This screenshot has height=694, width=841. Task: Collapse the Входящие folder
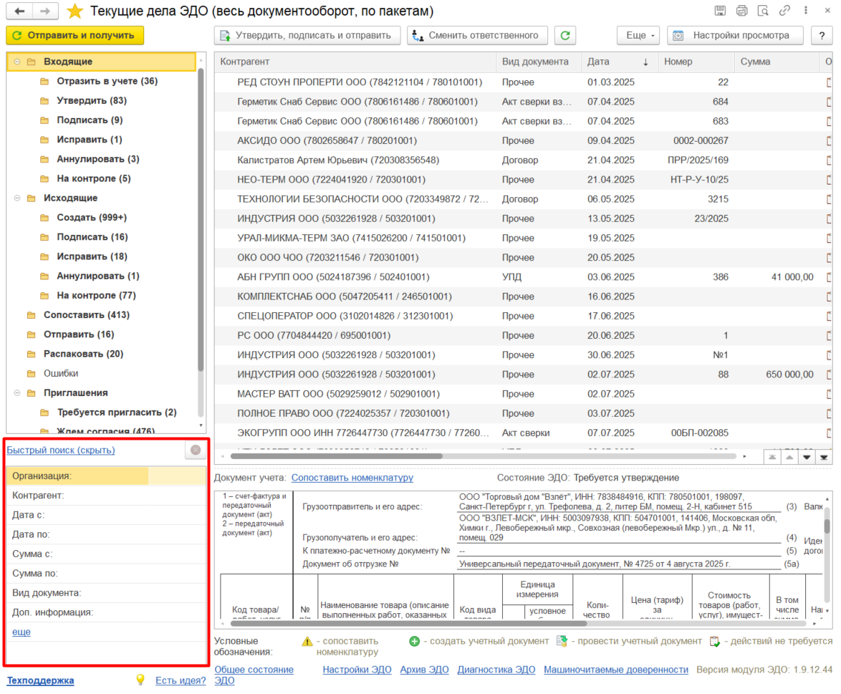[17, 62]
